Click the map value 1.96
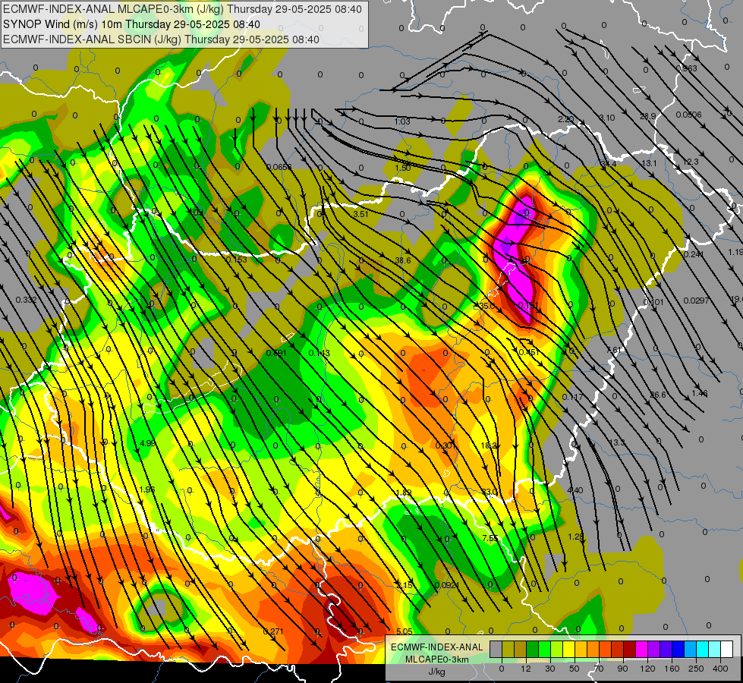This screenshot has height=683, width=743. coord(147,489)
